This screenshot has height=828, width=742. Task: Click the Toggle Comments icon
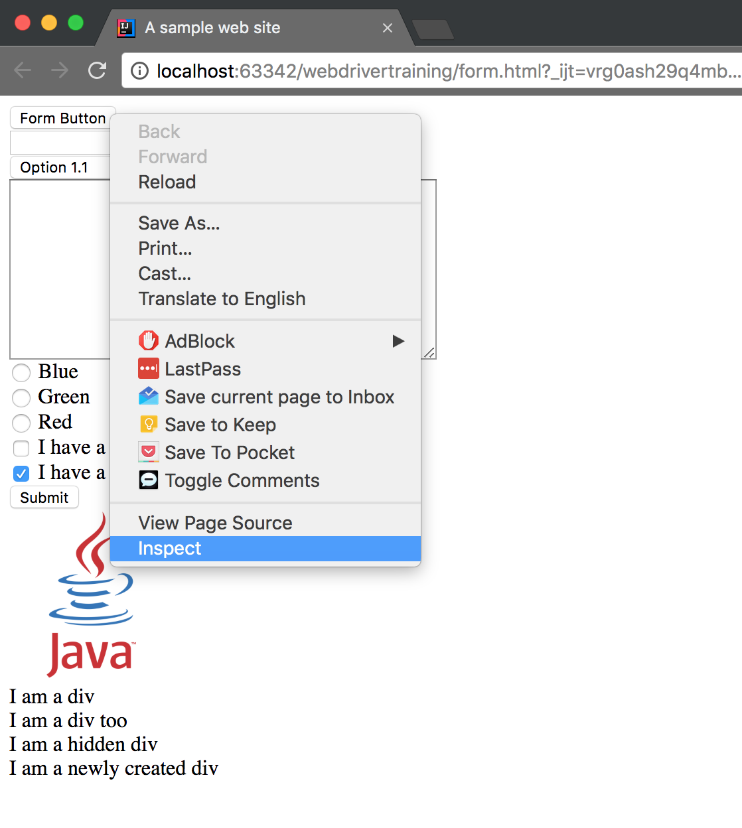pos(148,480)
